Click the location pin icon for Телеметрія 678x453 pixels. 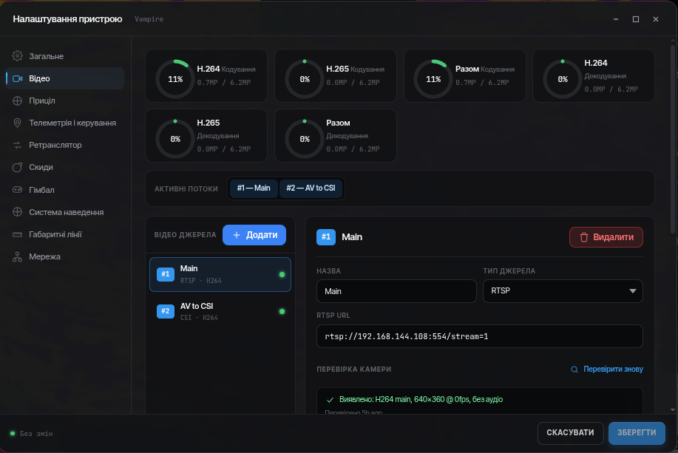click(17, 123)
